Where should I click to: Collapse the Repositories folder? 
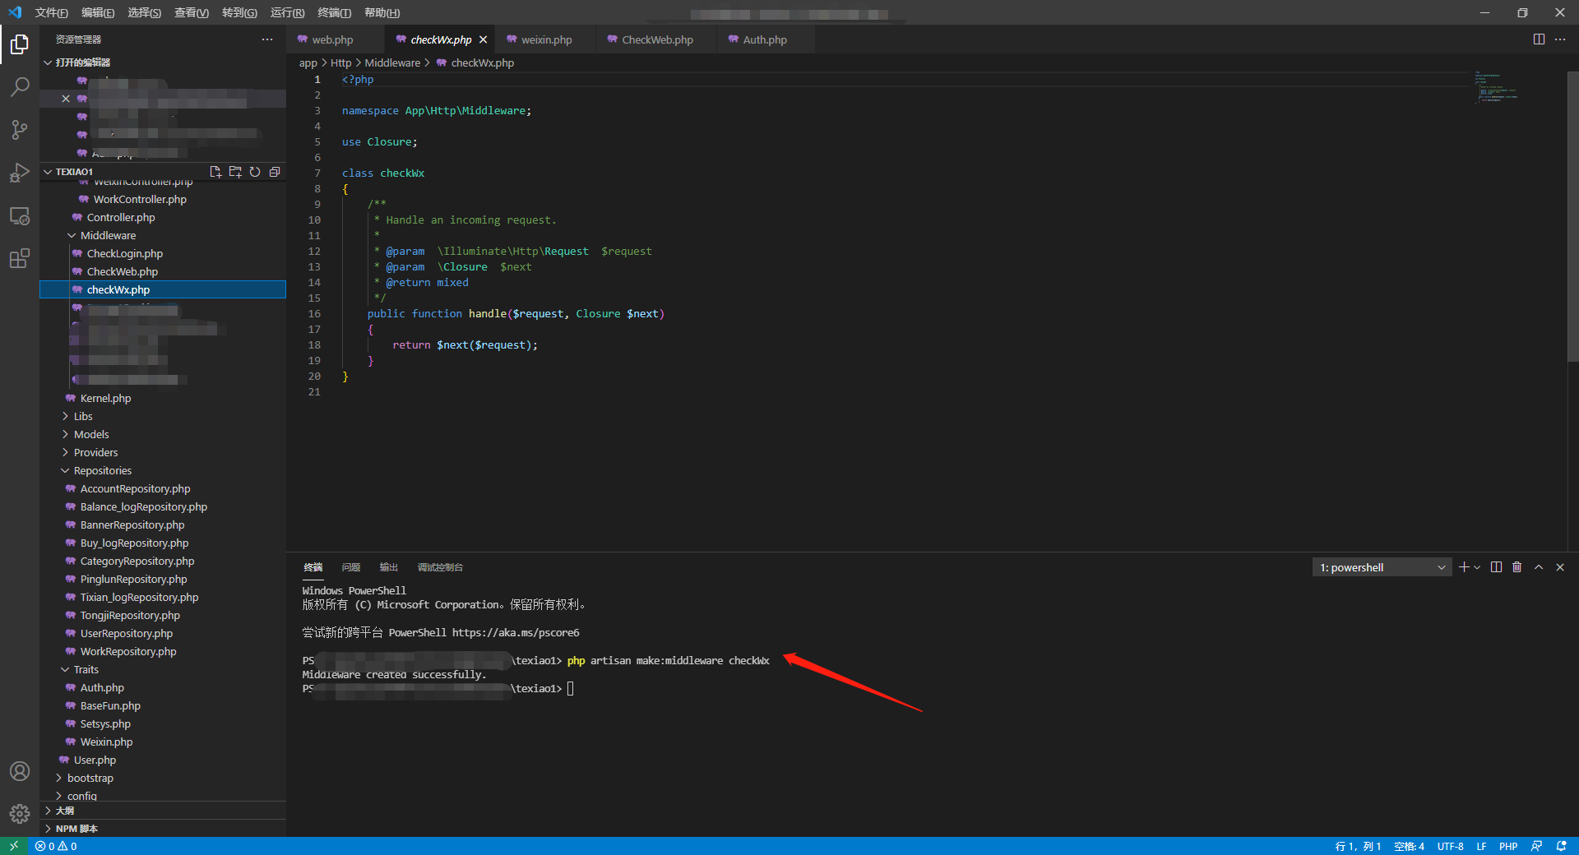[65, 470]
